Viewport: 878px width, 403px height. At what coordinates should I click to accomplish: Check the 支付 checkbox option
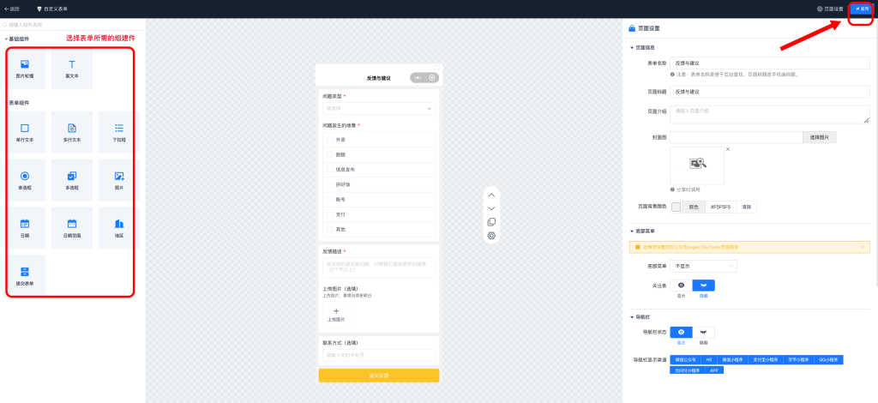pos(329,214)
